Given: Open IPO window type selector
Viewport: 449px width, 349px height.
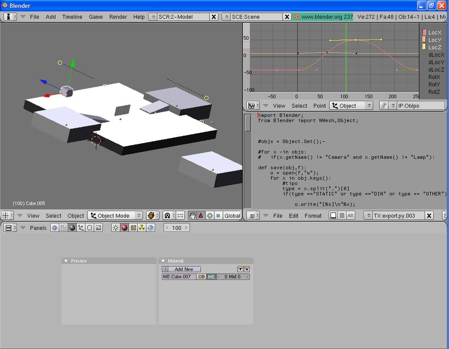Looking at the screenshot, I should [x=253, y=105].
